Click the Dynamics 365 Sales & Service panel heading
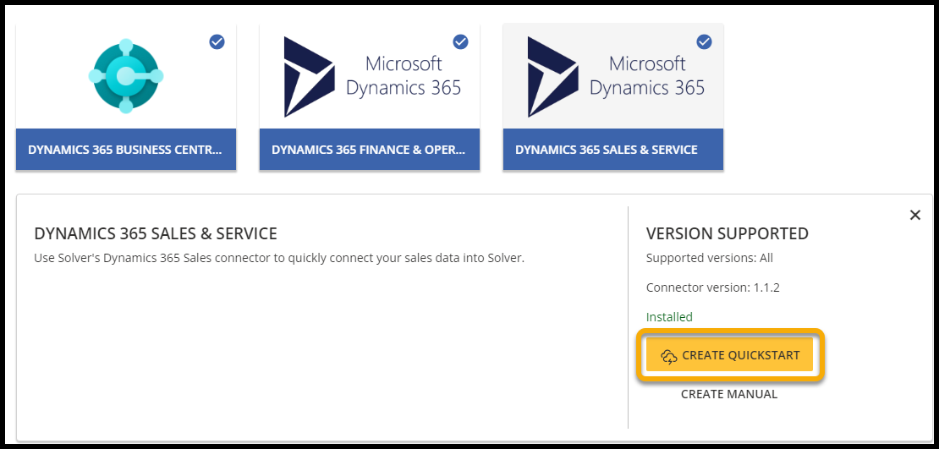This screenshot has width=939, height=449. pyautogui.click(x=155, y=233)
